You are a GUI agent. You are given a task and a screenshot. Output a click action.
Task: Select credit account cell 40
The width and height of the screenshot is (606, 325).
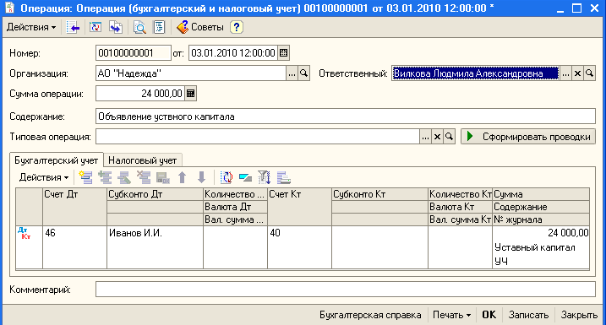(x=299, y=247)
